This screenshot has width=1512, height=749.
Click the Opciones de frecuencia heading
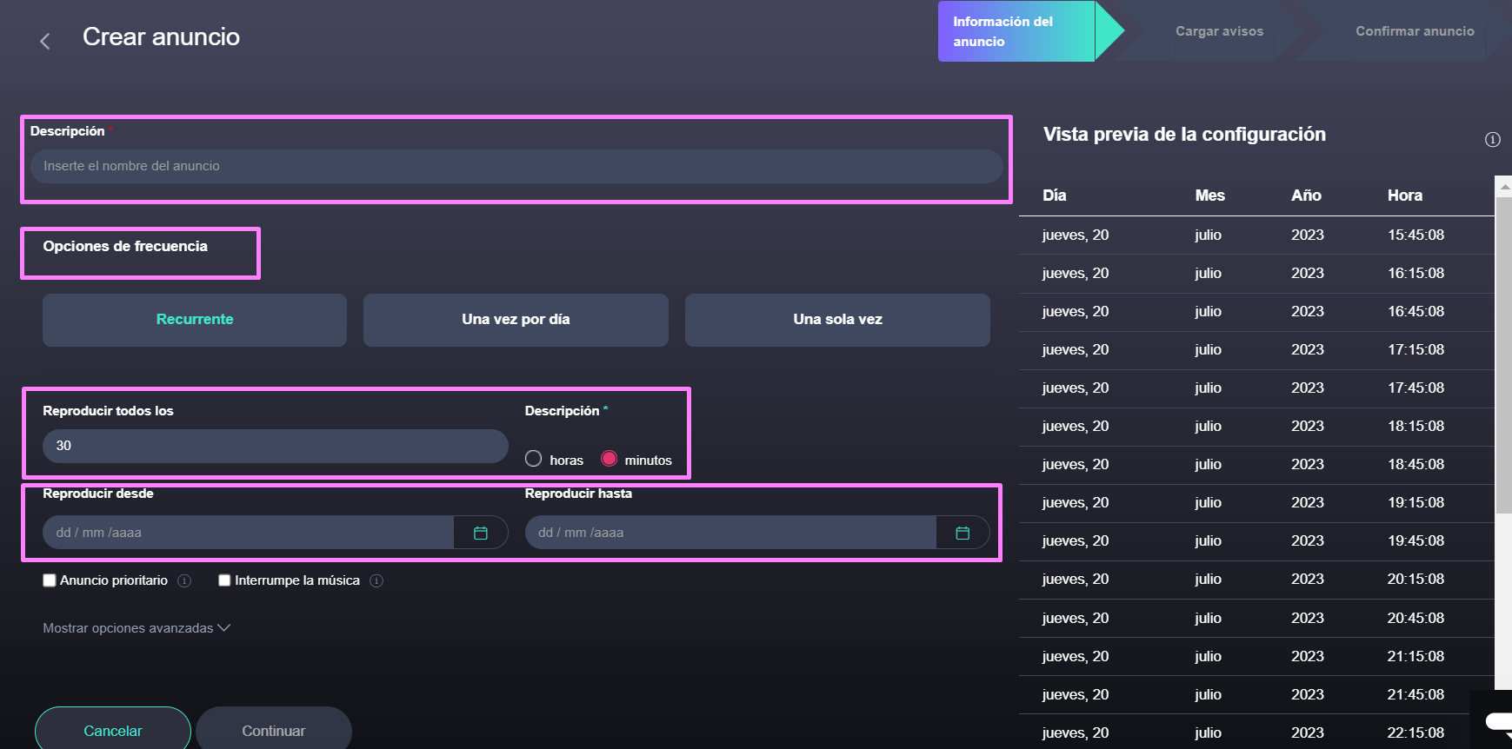tap(125, 246)
